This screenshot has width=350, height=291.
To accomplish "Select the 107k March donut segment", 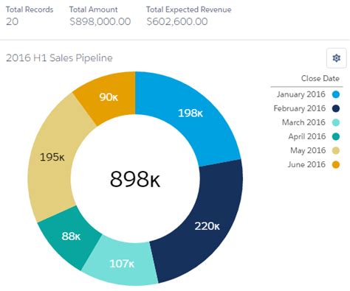I will tap(122, 264).
